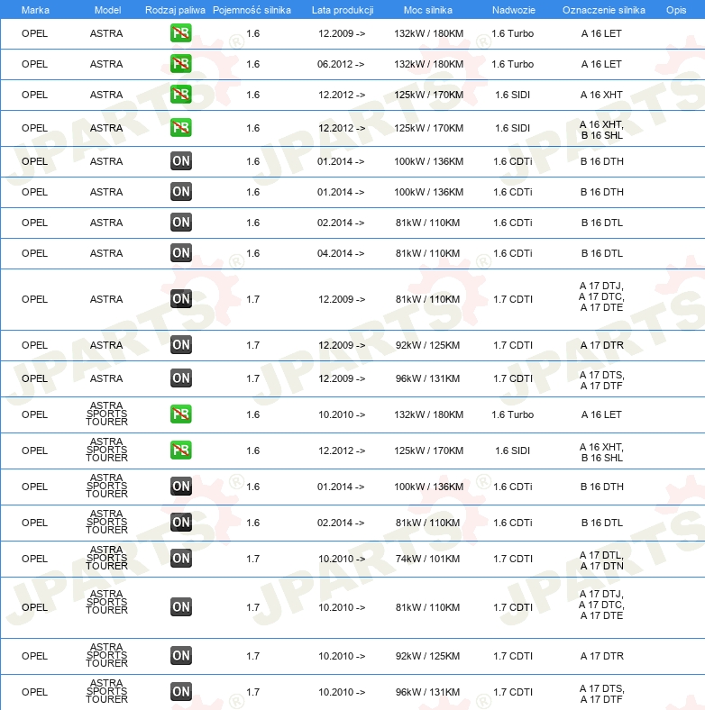
Task: Click the diesel ON icon in the Sports Tourer 96kW row
Action: pyautogui.click(x=181, y=692)
